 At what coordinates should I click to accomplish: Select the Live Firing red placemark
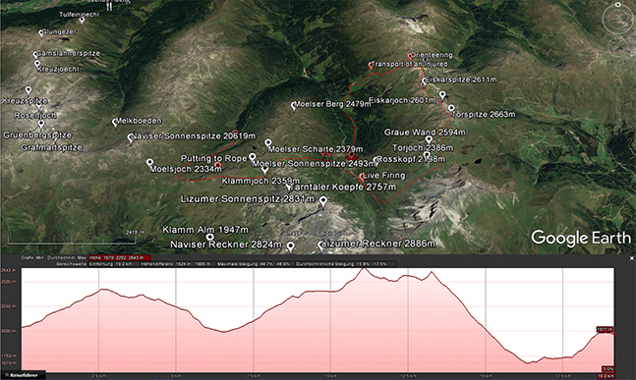362,177
